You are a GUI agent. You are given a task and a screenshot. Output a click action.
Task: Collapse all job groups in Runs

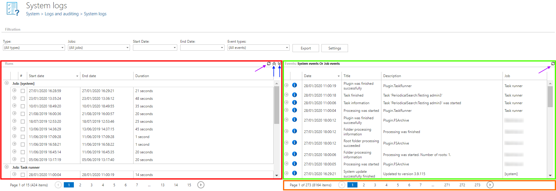[274, 64]
